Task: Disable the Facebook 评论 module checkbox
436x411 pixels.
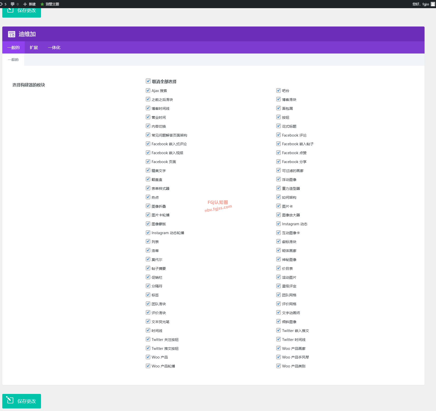Action: coord(279,135)
